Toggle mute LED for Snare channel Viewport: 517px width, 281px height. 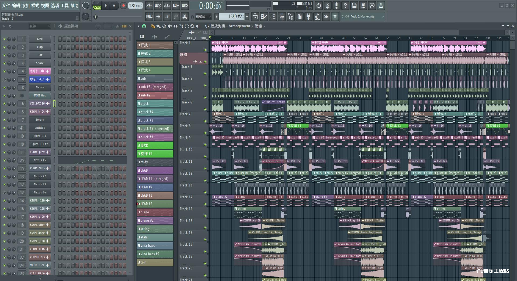tap(4, 63)
